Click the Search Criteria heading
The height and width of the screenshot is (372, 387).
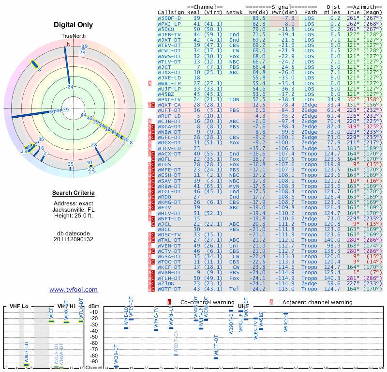pyautogui.click(x=74, y=193)
